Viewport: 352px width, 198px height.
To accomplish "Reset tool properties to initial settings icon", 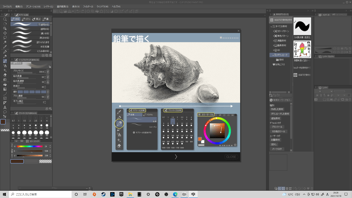I will [x=47, y=109].
